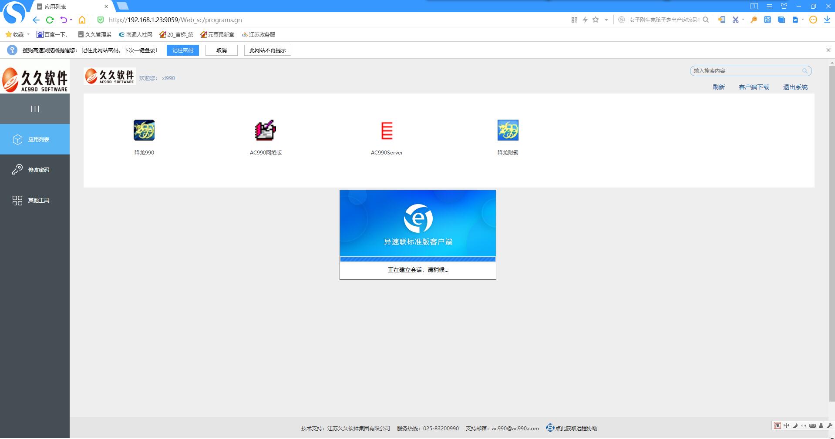Click the 刷新 link
The width and height of the screenshot is (835, 439).
tap(719, 87)
